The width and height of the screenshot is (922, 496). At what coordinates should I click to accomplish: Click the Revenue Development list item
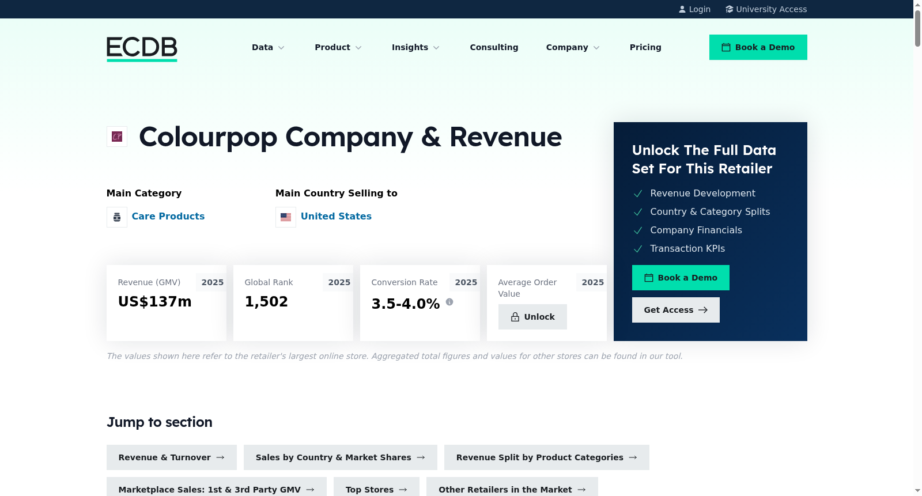(702, 194)
